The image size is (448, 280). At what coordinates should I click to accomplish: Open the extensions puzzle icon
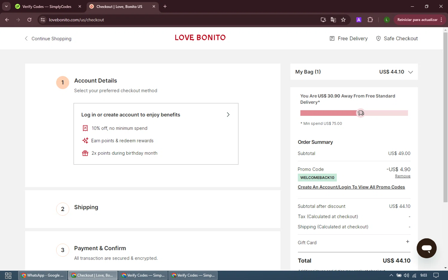pyautogui.click(x=370, y=20)
